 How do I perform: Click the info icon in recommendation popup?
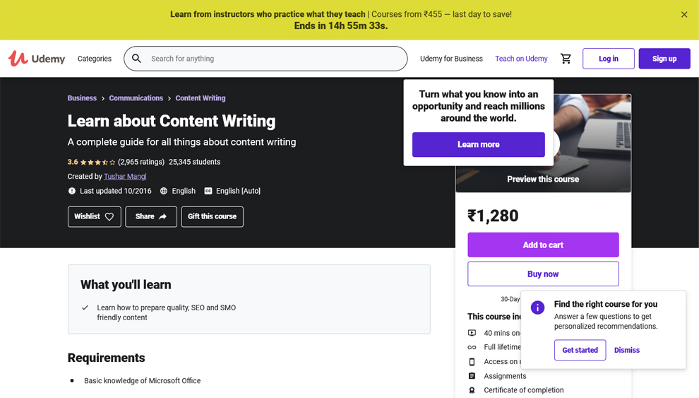pyautogui.click(x=537, y=308)
